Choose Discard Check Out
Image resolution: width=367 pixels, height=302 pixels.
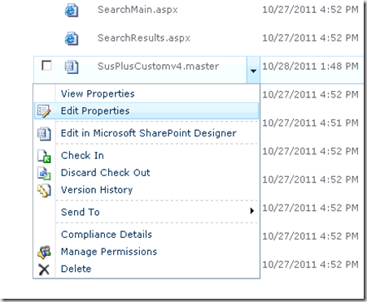click(x=146, y=173)
